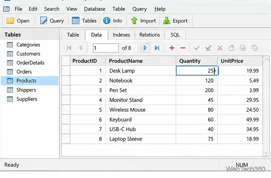Click the Notebook product name cell
The height and width of the screenshot is (178, 271).
tap(141, 80)
